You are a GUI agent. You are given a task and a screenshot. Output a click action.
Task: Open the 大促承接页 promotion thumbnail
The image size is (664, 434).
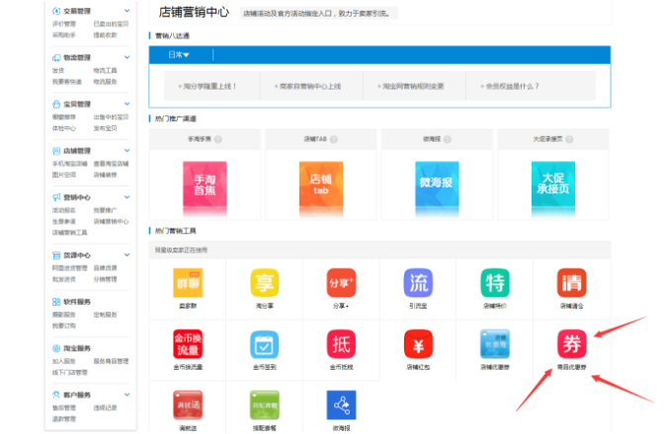(553, 184)
